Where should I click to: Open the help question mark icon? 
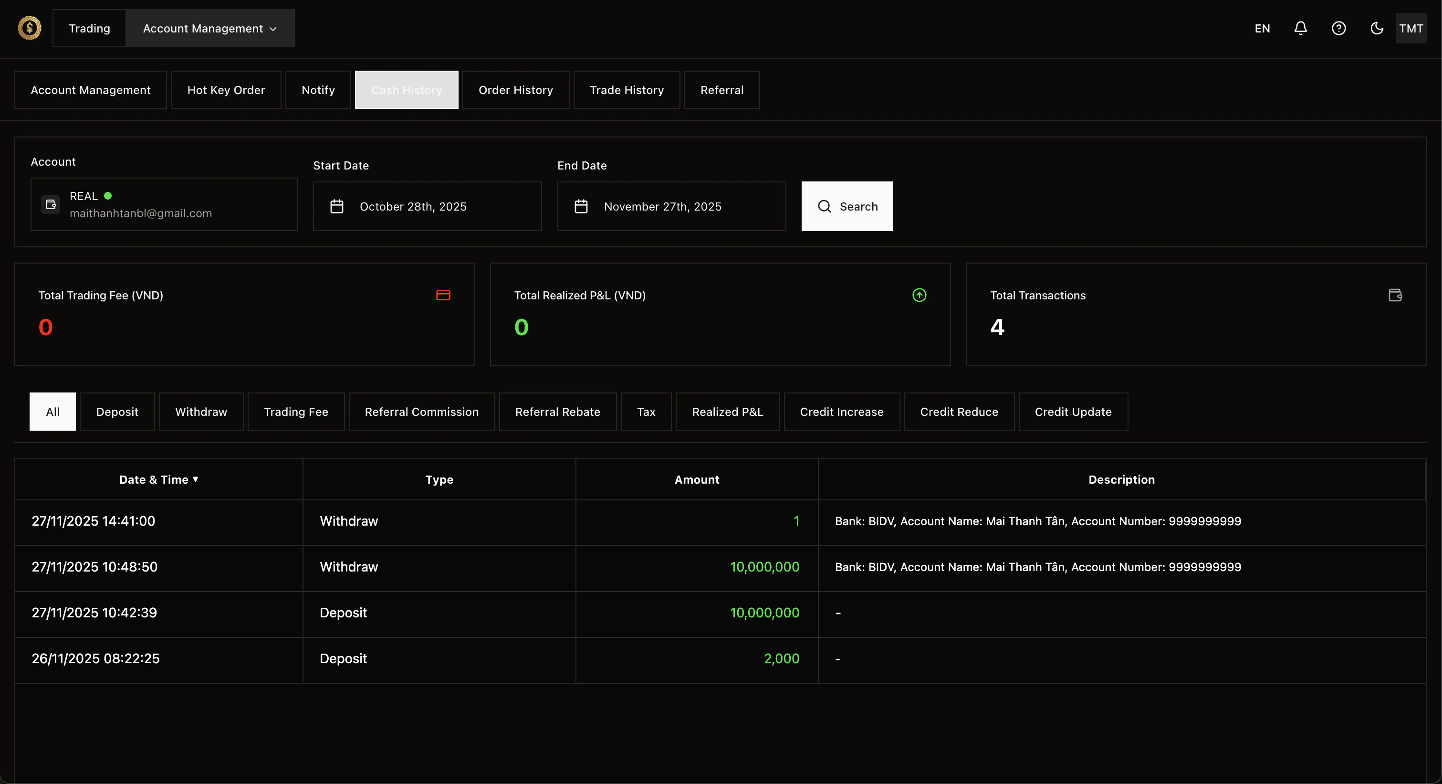pos(1338,28)
